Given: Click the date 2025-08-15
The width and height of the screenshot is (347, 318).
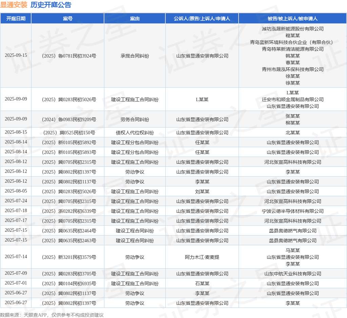Looking at the screenshot, I should pyautogui.click(x=16, y=132).
